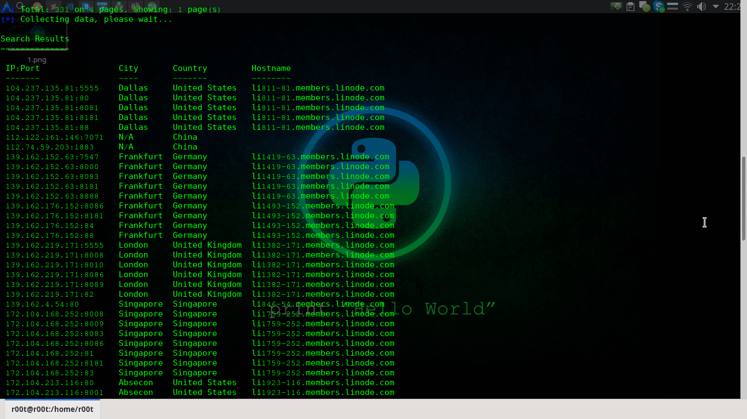Click the address 172.104.168.252:8083

55,333
